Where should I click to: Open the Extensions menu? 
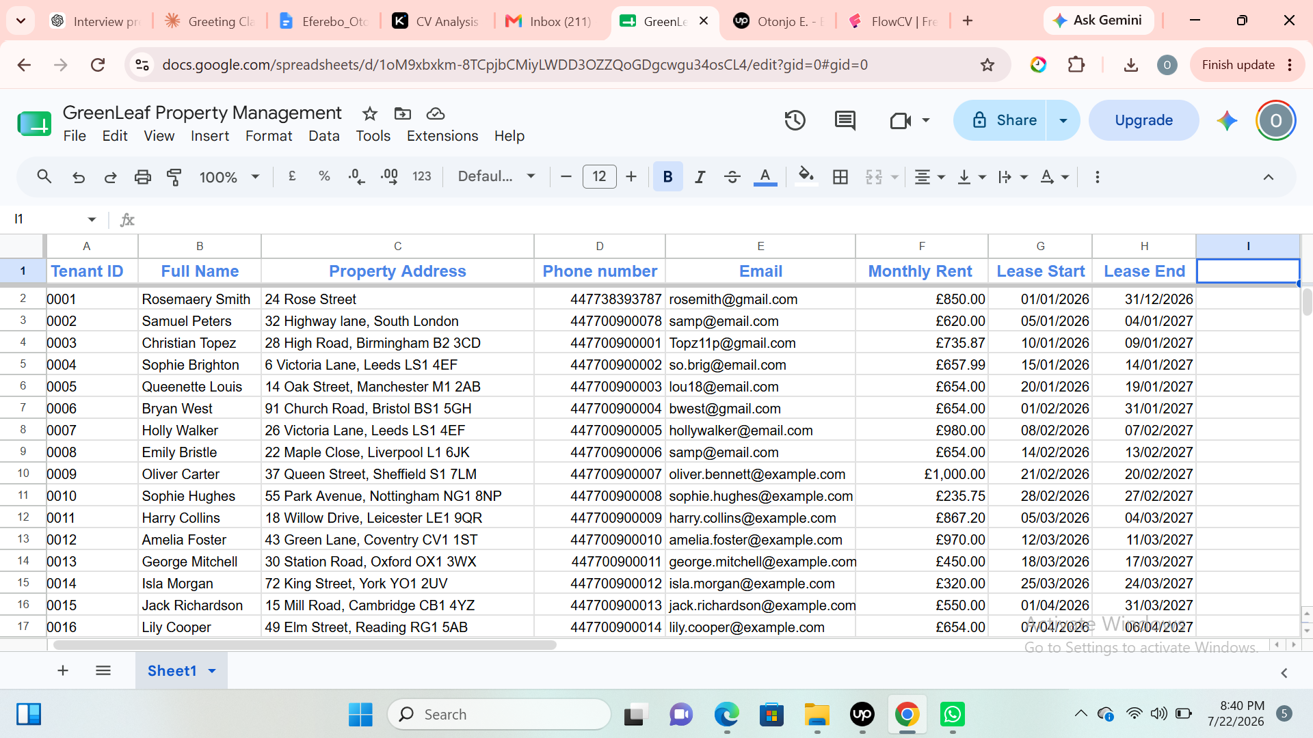[442, 136]
